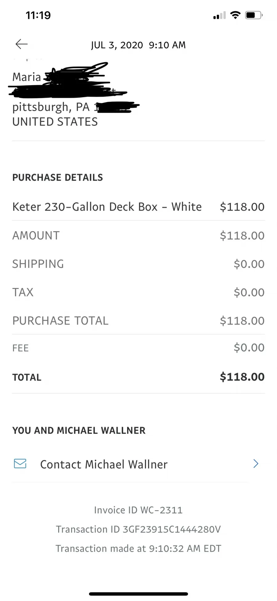
Task: Tap the TAX $0.00 row
Action: click(138, 292)
